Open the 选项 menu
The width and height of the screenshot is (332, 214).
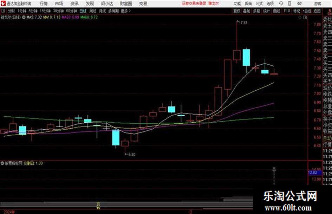(x=270, y=4)
